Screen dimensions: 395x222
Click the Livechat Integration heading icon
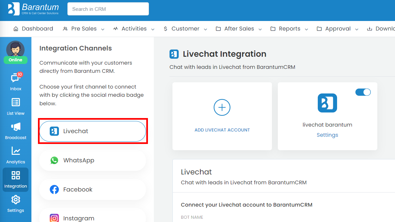(x=174, y=54)
